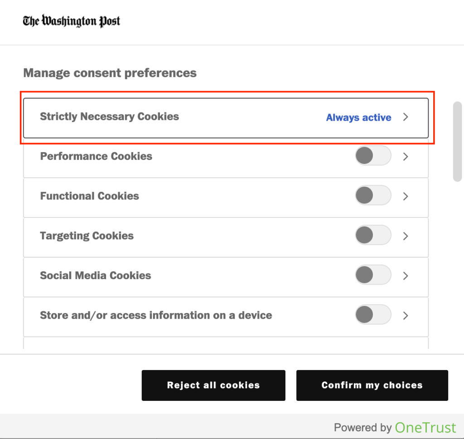464x439 pixels.
Task: Click the Manage consent preferences heading
Action: [x=110, y=73]
